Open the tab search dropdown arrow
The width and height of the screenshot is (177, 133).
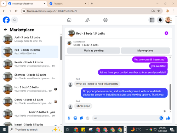pos(4,4)
